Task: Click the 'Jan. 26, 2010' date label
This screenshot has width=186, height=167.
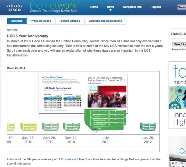Action: [28, 140]
